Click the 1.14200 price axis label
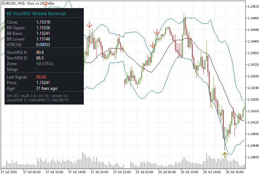 [x=253, y=100]
